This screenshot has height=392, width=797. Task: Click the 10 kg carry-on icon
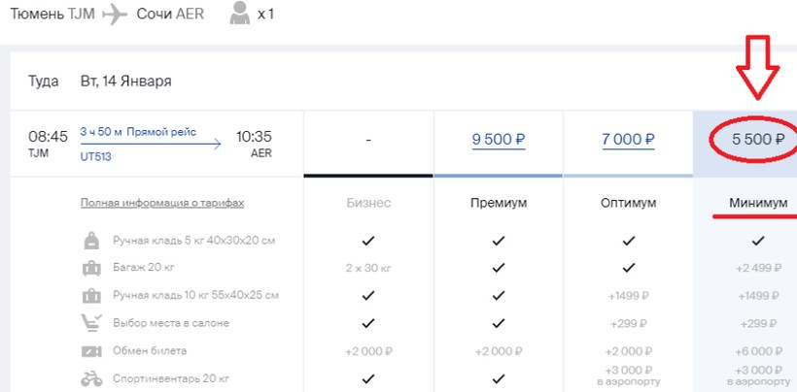91,295
